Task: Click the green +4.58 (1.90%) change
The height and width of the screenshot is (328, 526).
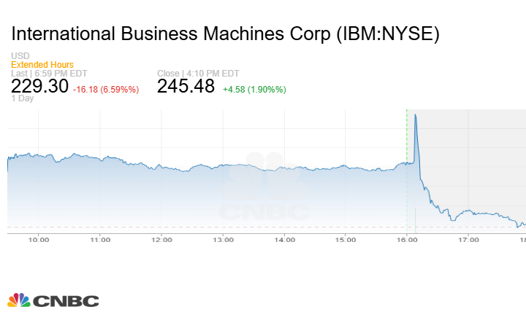Action: [254, 90]
